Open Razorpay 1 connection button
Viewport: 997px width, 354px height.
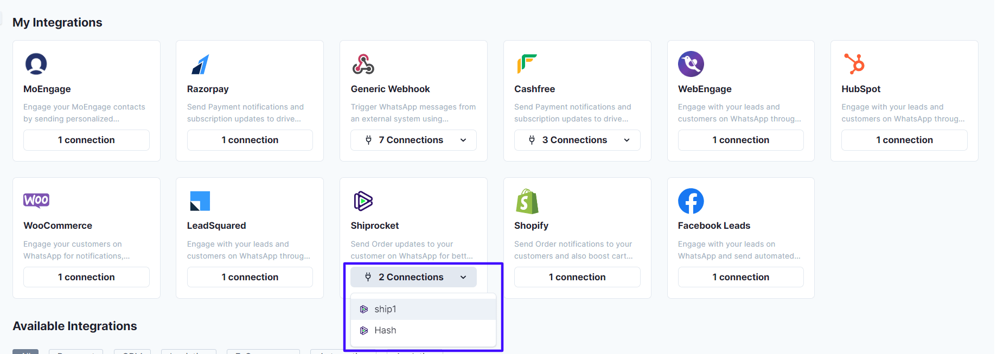coord(250,140)
